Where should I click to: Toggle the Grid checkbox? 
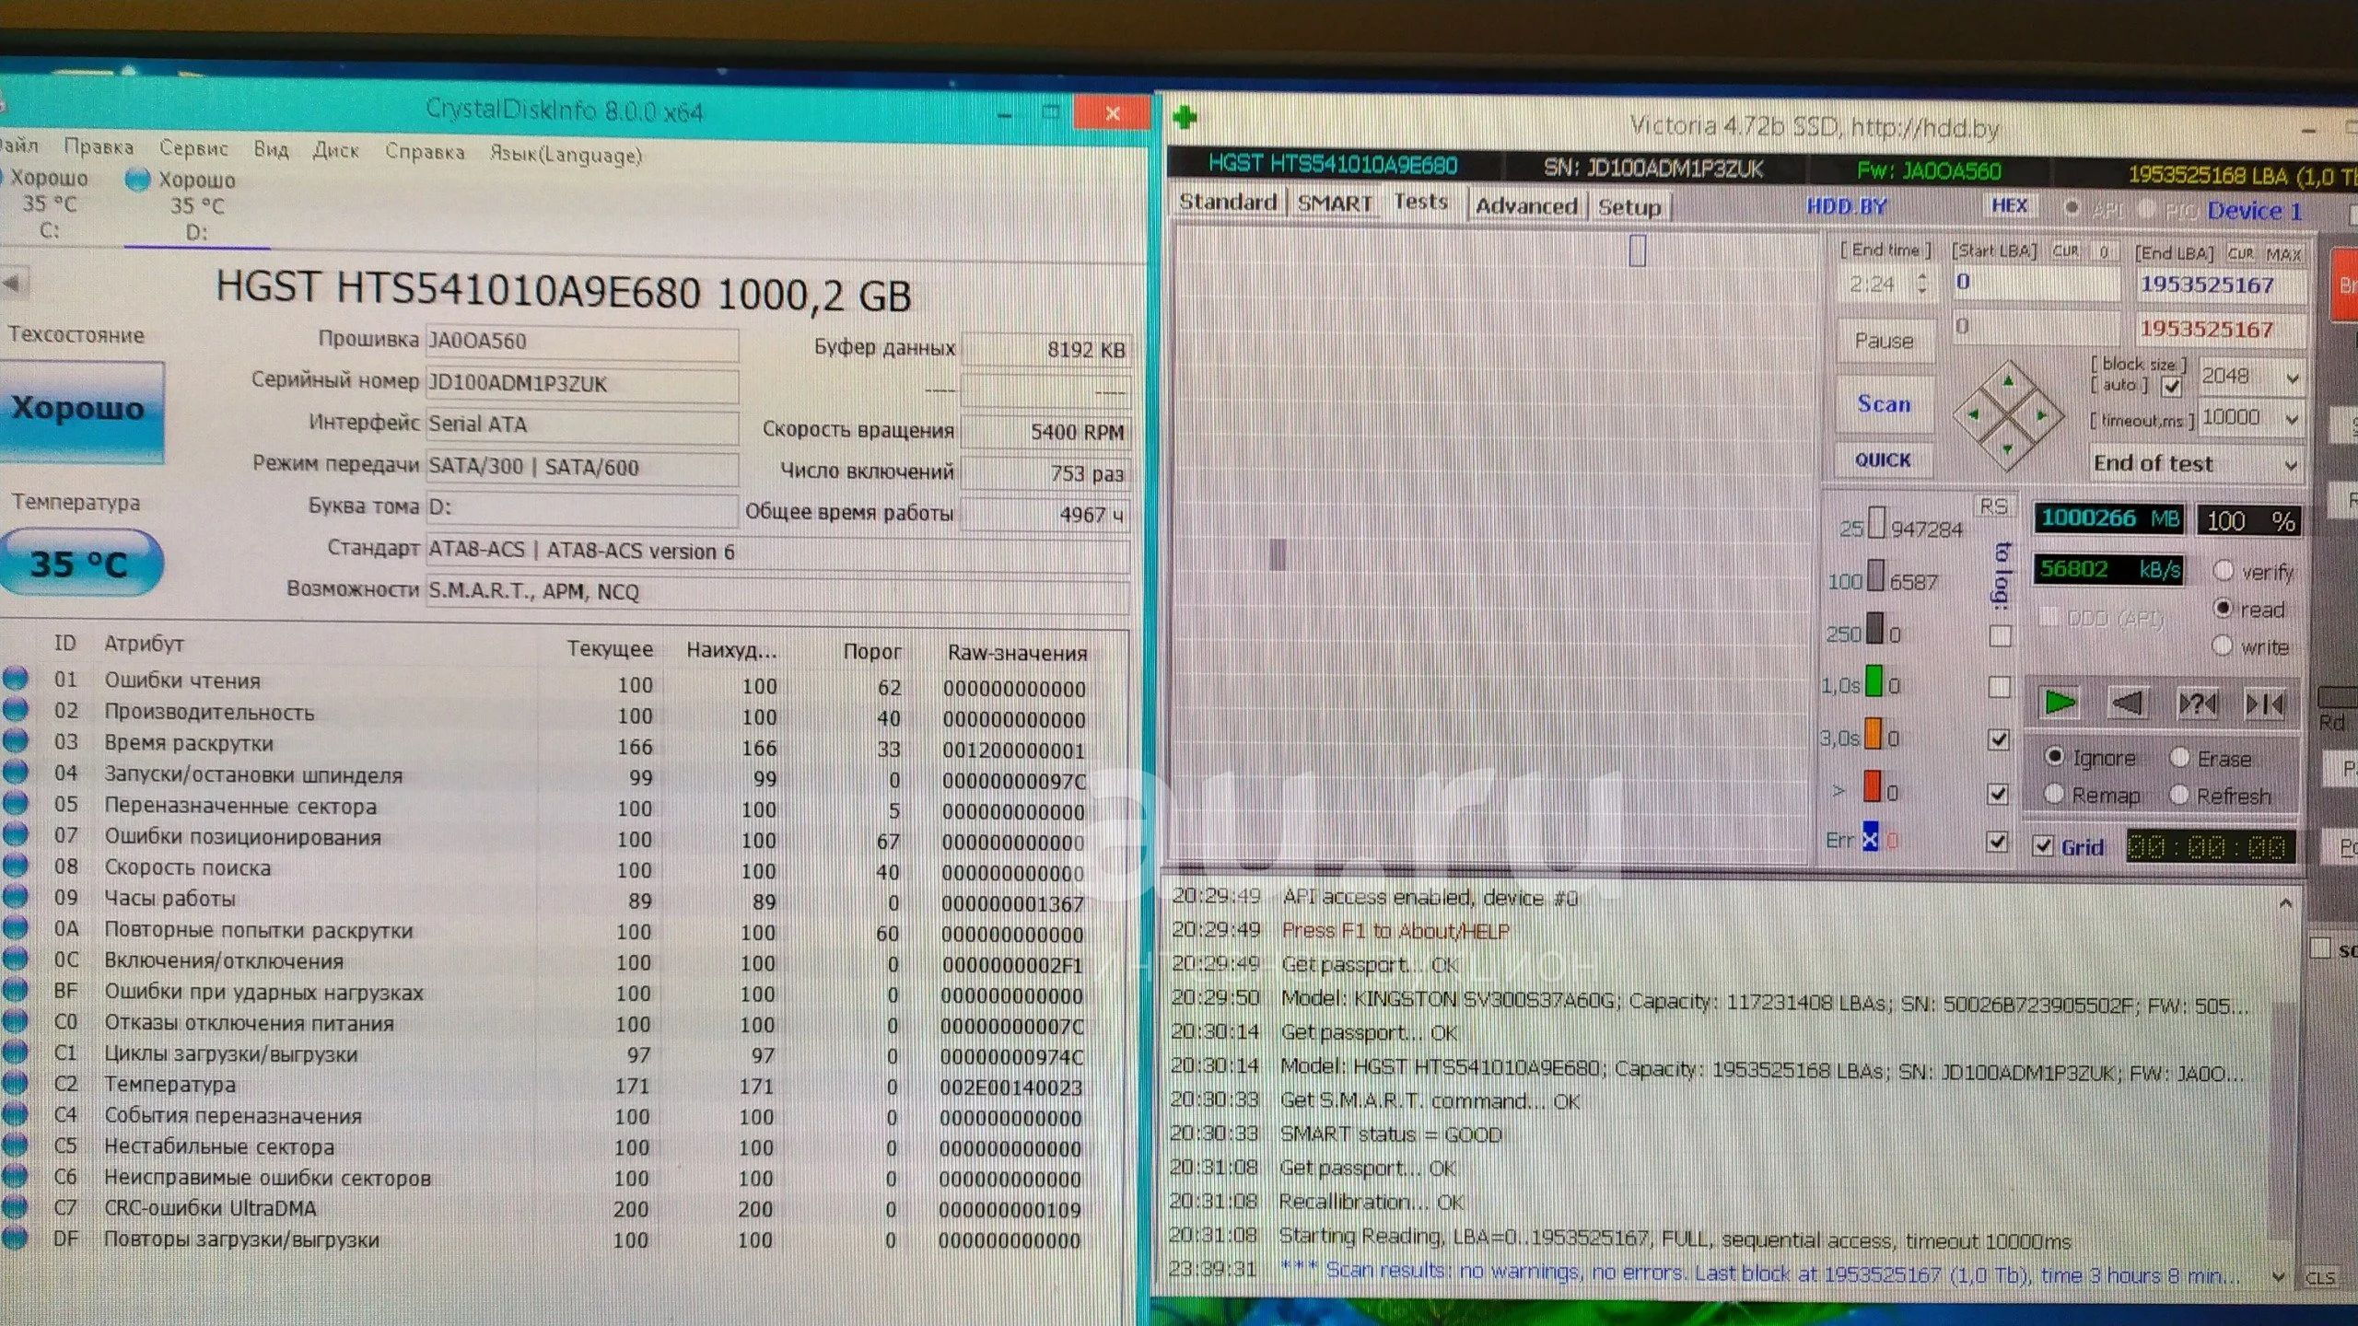pyautogui.click(x=2043, y=845)
